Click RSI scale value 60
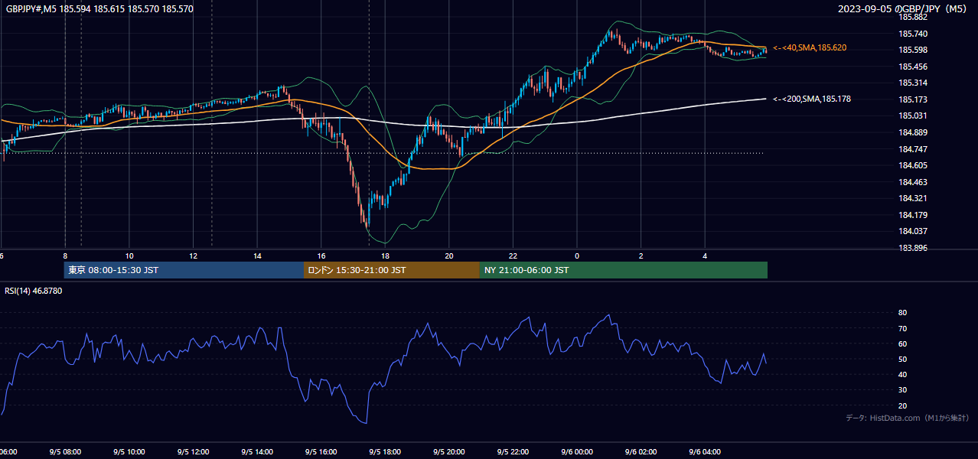The height and width of the screenshot is (459, 978). (902, 343)
